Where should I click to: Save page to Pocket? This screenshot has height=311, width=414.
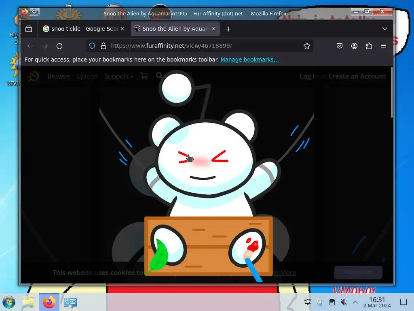pos(340,46)
